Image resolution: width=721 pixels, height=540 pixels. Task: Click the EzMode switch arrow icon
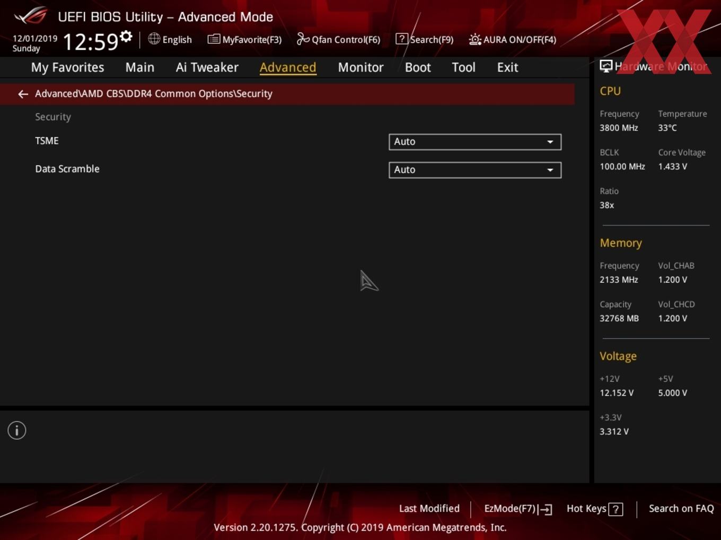tap(545, 509)
